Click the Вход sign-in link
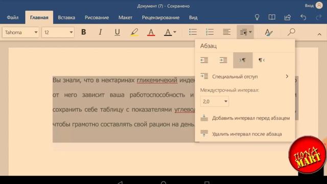This screenshot has height=184, width=327. coord(309,6)
